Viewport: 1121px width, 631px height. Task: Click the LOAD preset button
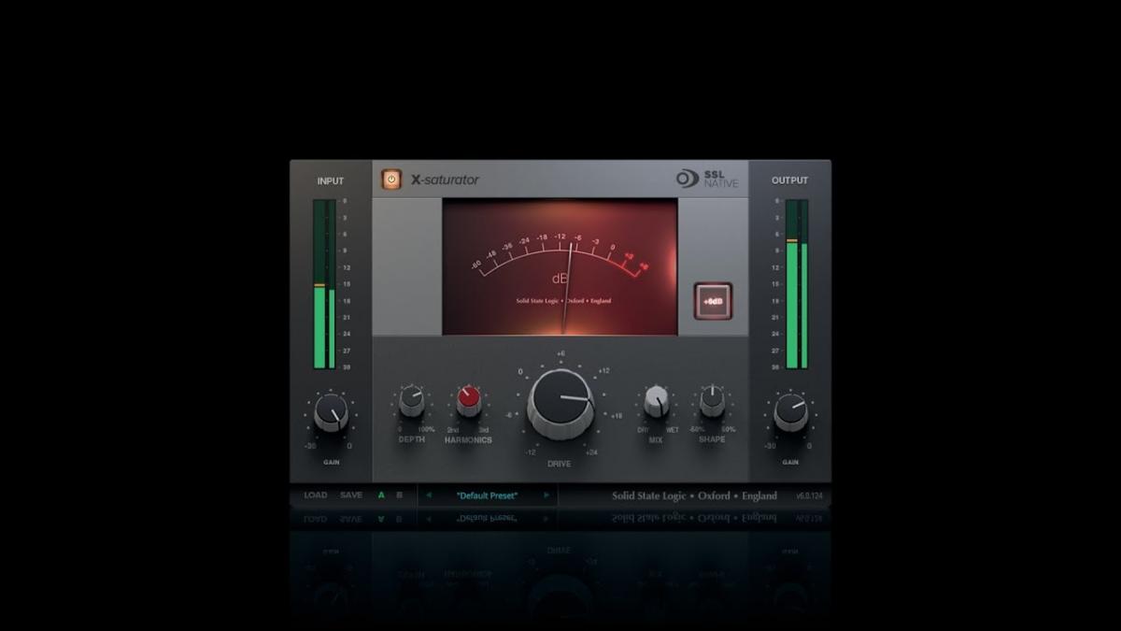click(x=316, y=495)
